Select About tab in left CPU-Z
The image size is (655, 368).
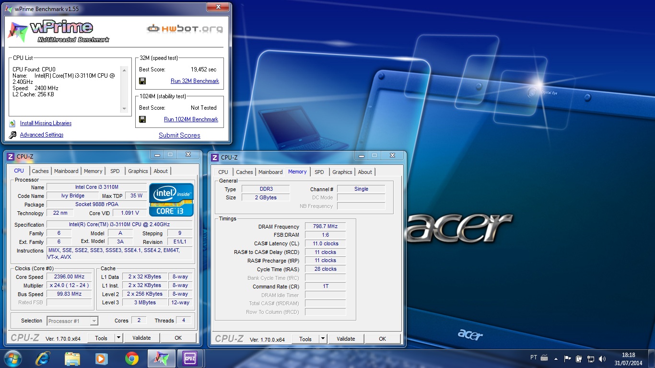[161, 171]
